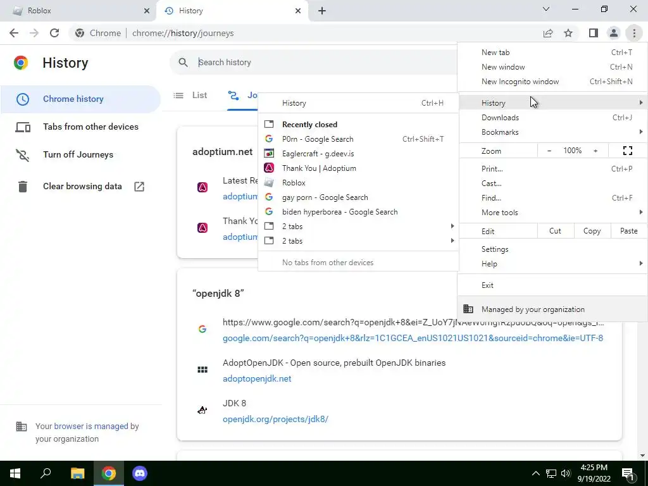The width and height of the screenshot is (648, 486).
Task: Expand the second 2 tabs submenu
Action: tap(359, 241)
